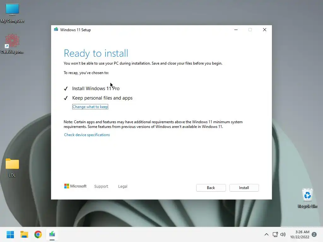Click the 'Ready to install' heading
The height and width of the screenshot is (242, 323).
[96, 53]
